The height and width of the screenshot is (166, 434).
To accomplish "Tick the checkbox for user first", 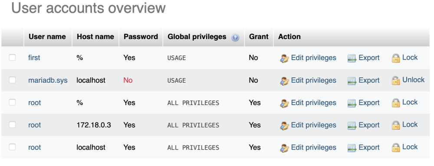I will tap(12, 57).
